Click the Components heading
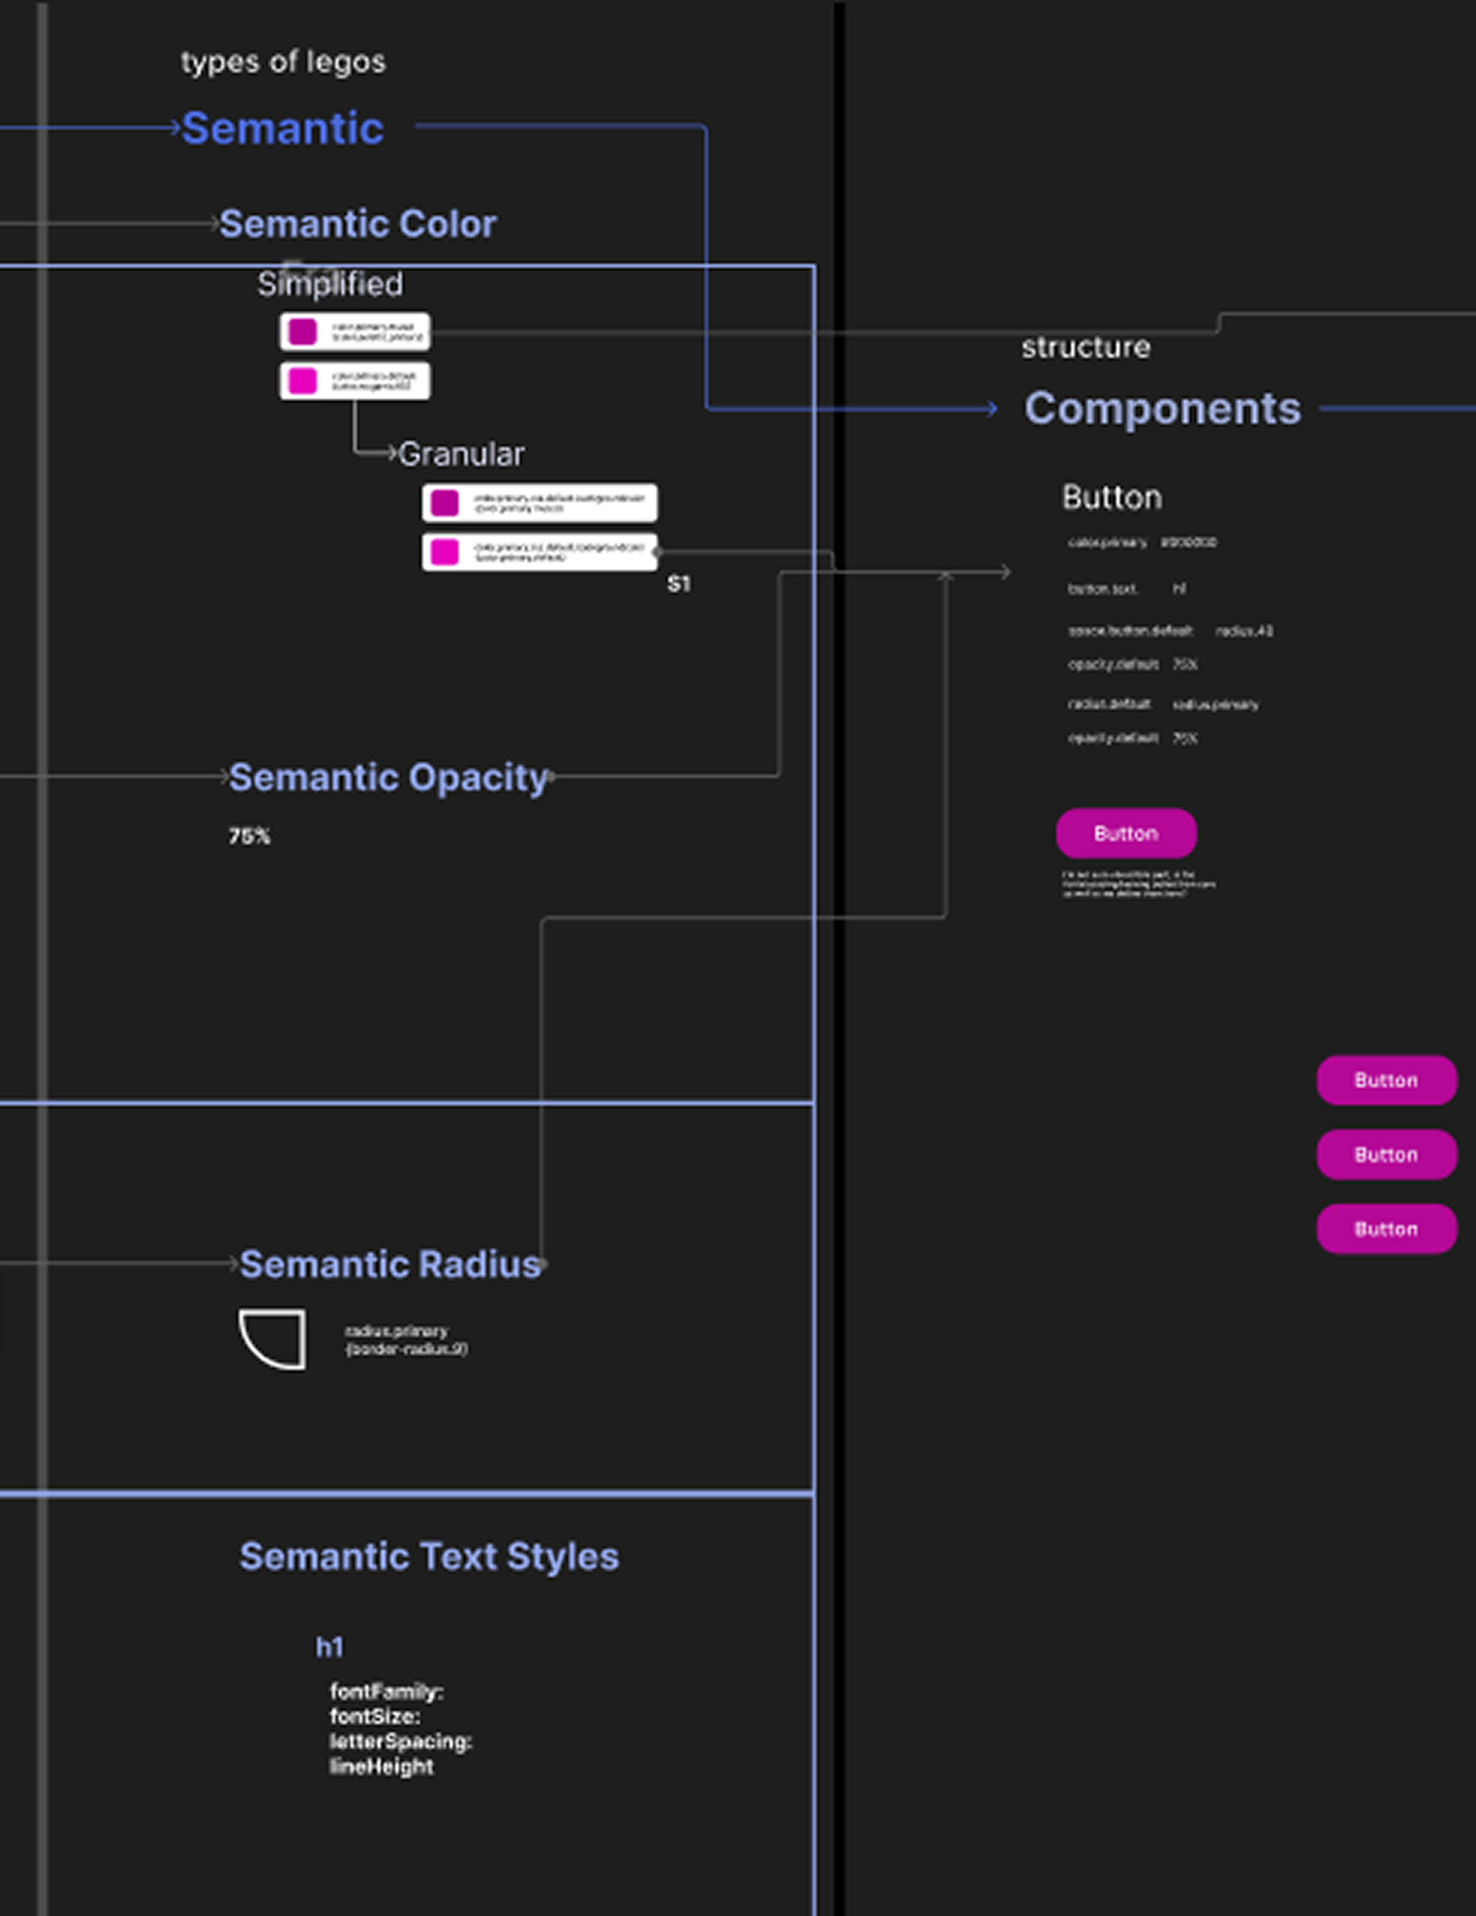Image resolution: width=1476 pixels, height=1916 pixels. (x=1162, y=409)
